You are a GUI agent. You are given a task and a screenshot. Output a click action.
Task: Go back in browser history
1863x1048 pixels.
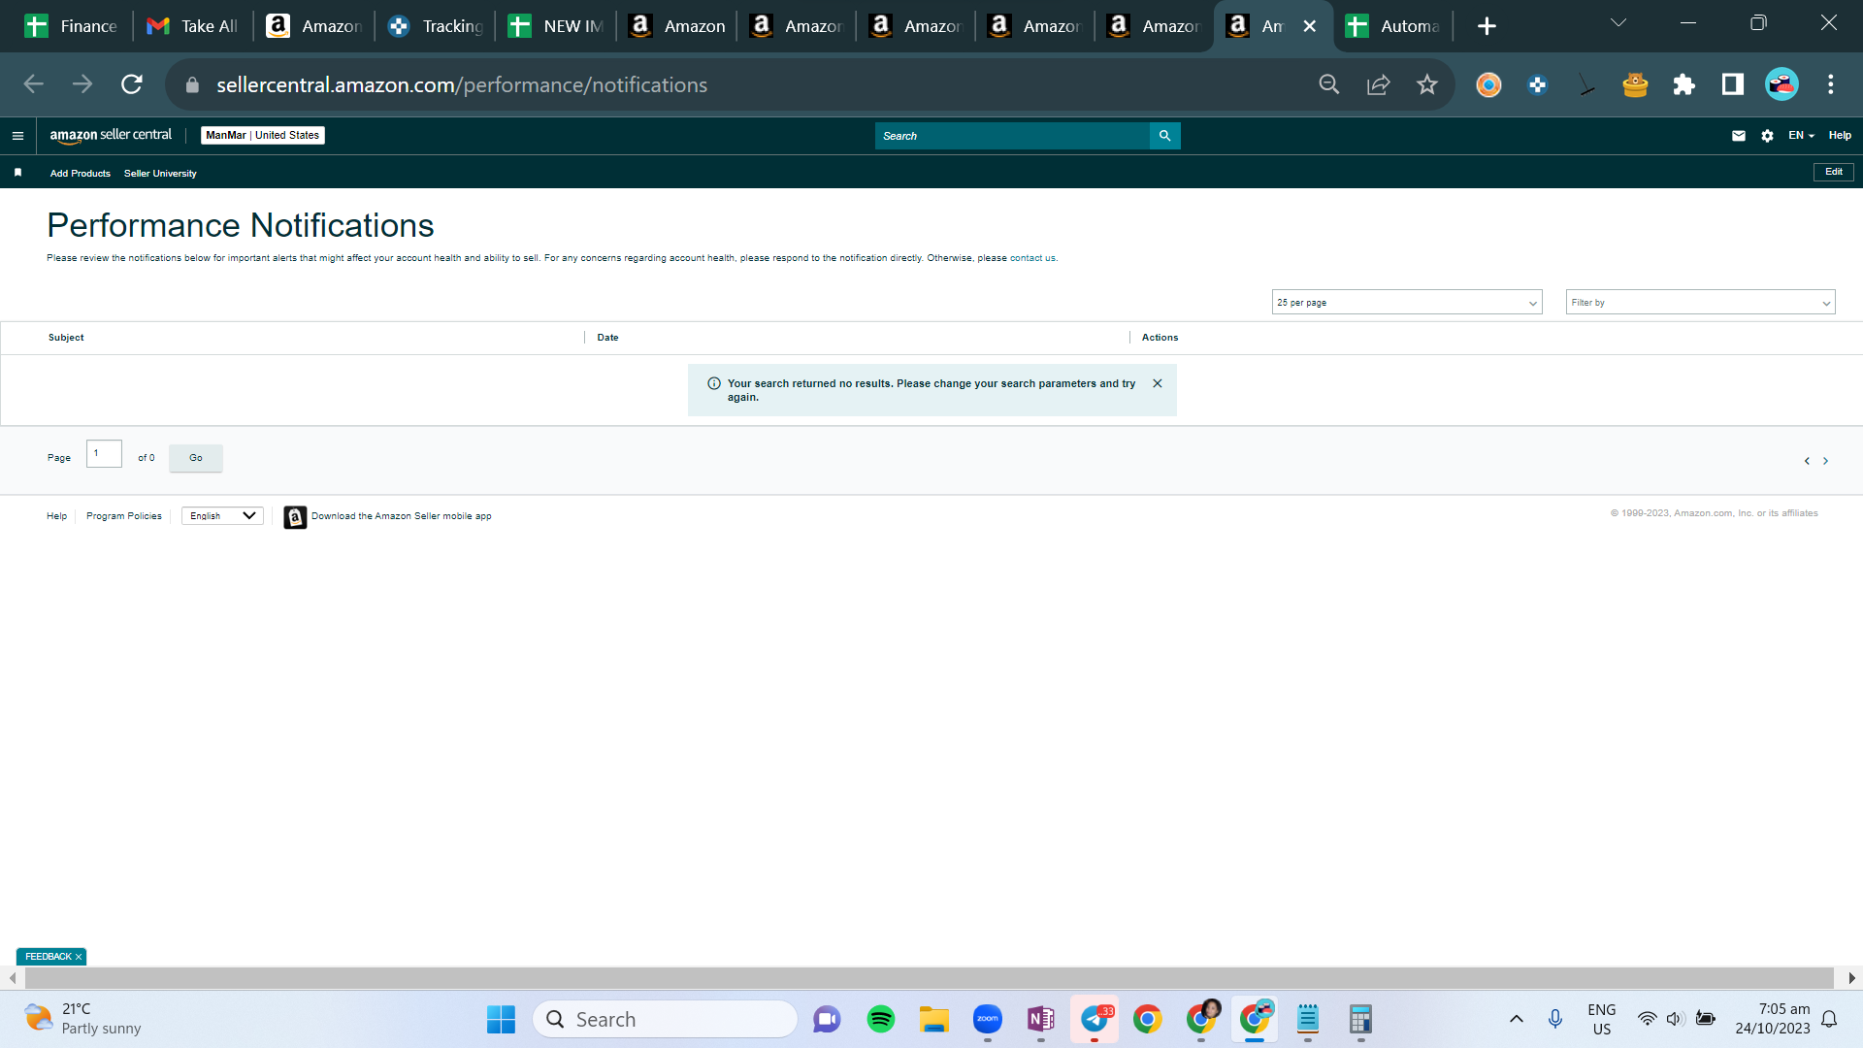[x=34, y=84]
